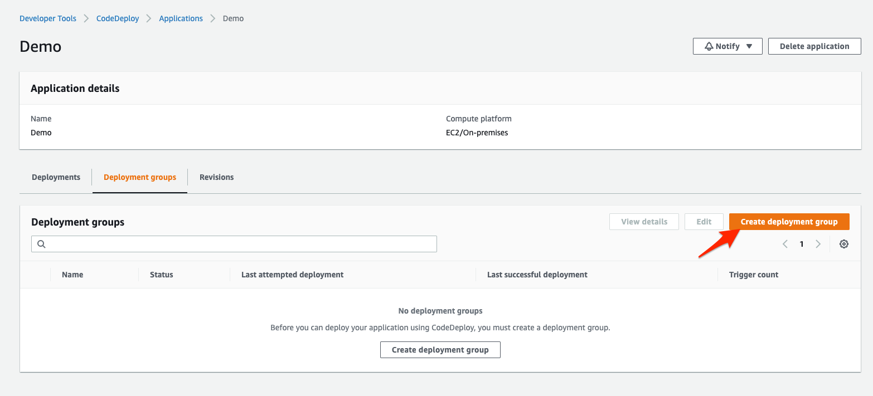Open Developer Tools breadcrumb link
This screenshot has width=873, height=396.
[x=48, y=18]
